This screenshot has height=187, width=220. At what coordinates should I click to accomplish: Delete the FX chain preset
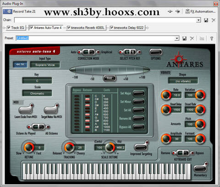[214, 20]
